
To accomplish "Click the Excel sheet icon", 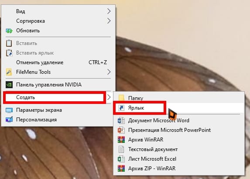I will [121, 159].
